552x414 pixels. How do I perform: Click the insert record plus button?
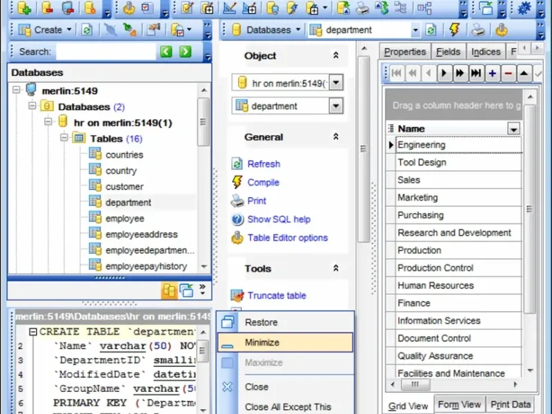tap(492, 73)
